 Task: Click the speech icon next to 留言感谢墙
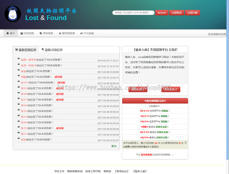60,33
